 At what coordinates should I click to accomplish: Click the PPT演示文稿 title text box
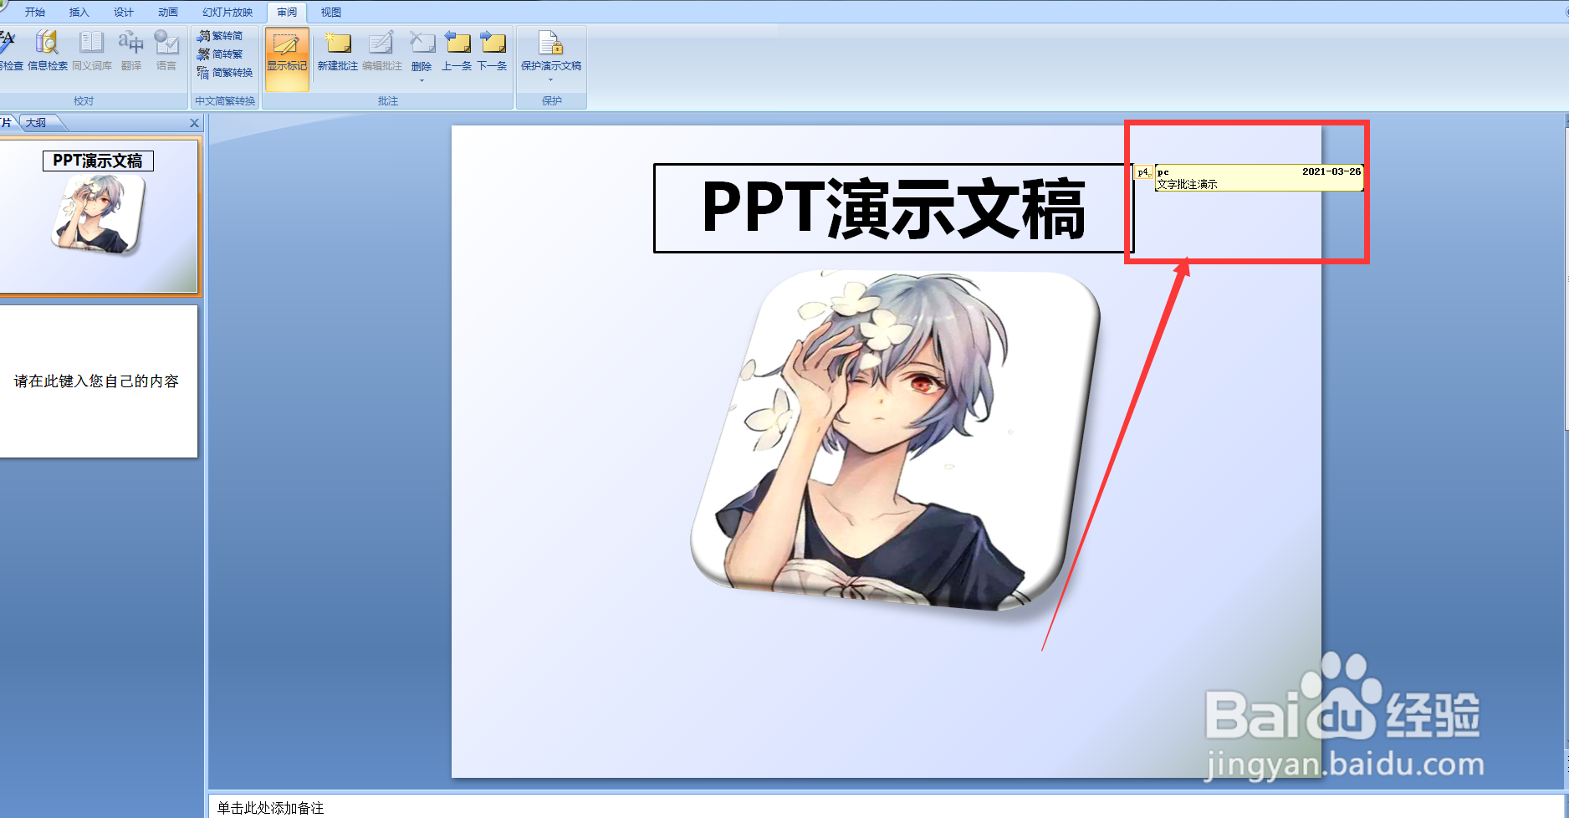pyautogui.click(x=893, y=208)
